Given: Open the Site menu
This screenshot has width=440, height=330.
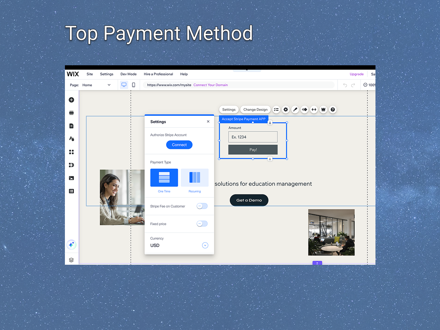Looking at the screenshot, I should pos(90,74).
